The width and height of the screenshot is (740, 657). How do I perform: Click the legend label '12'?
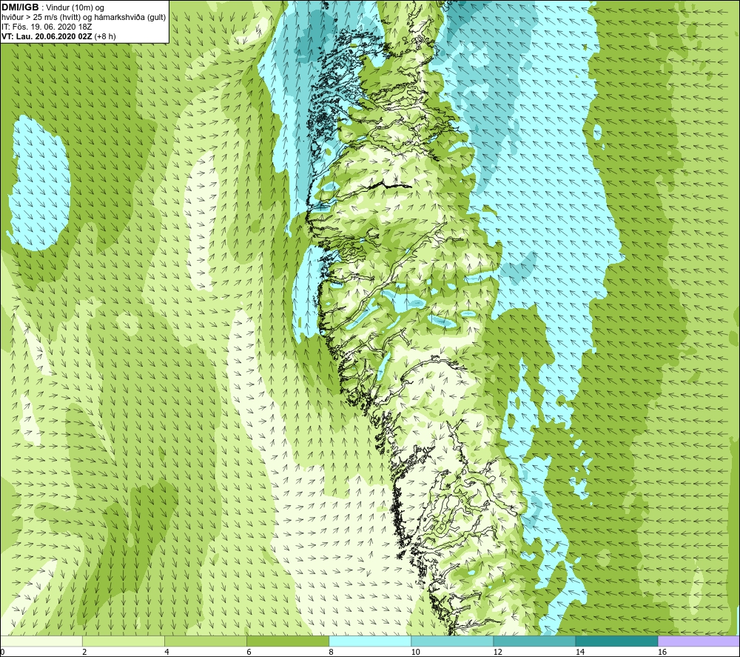pyautogui.click(x=497, y=653)
